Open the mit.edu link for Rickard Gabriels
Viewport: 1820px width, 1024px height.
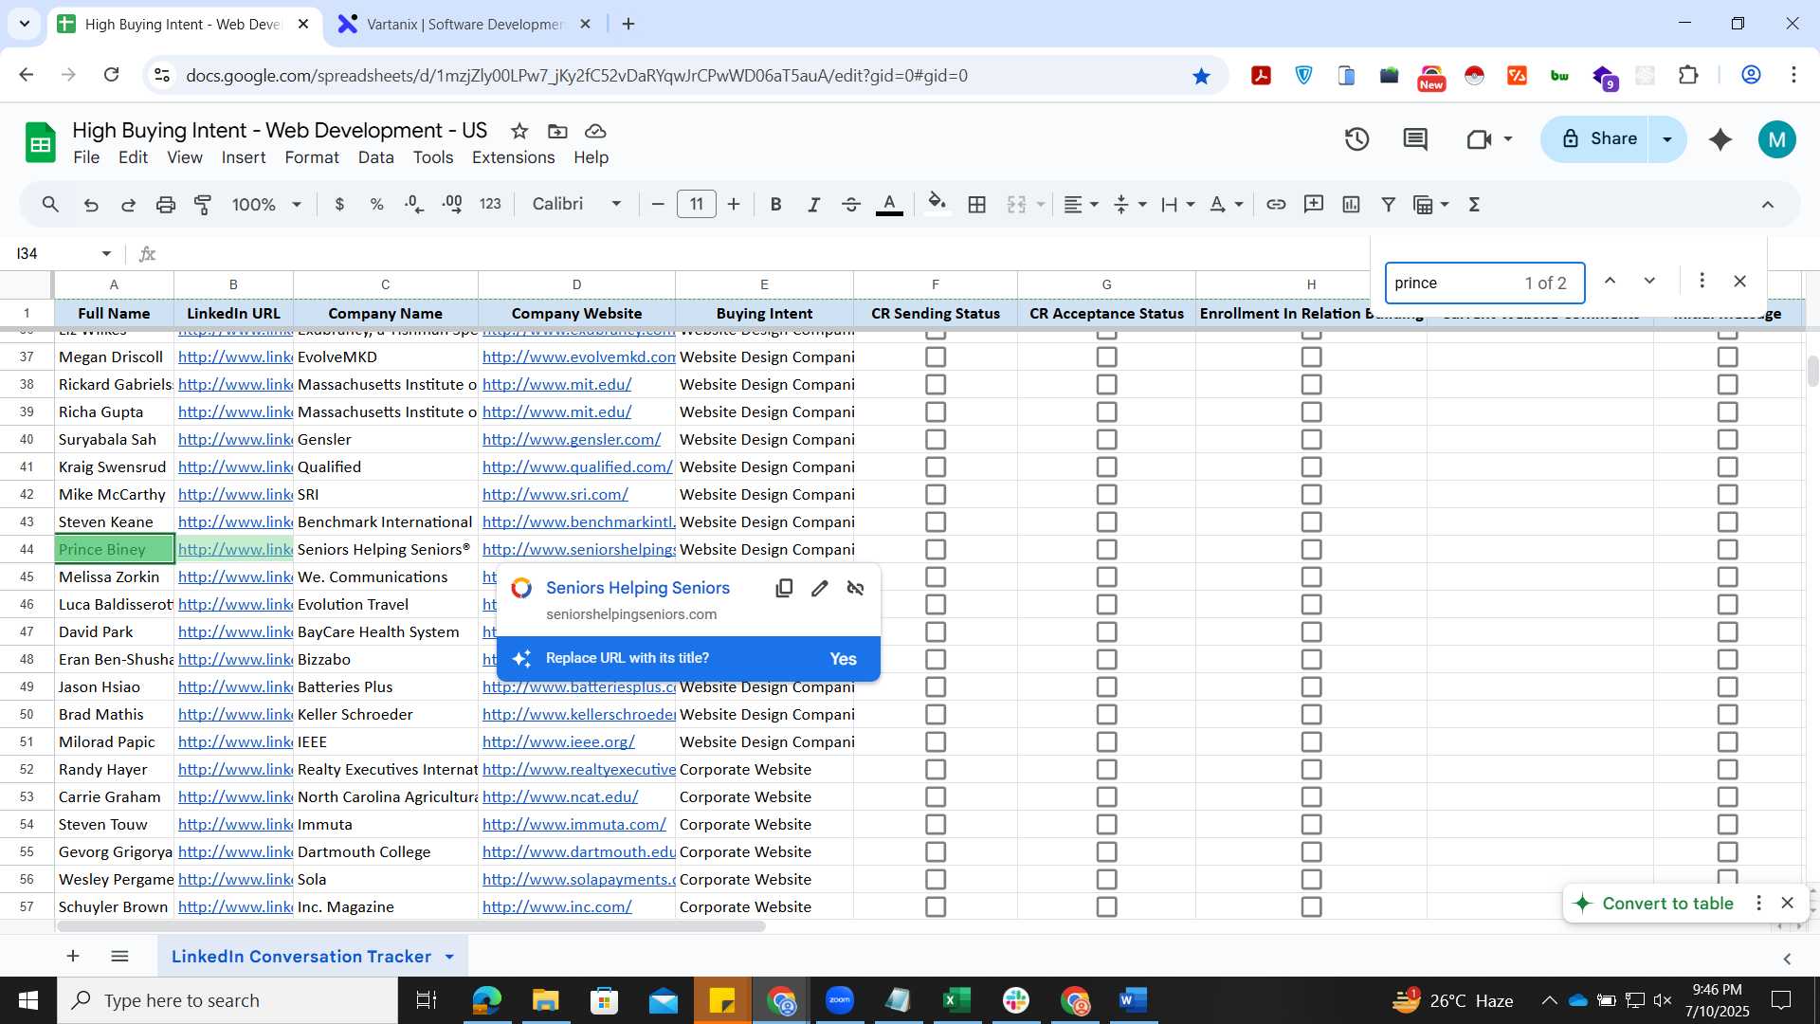pyautogui.click(x=556, y=385)
